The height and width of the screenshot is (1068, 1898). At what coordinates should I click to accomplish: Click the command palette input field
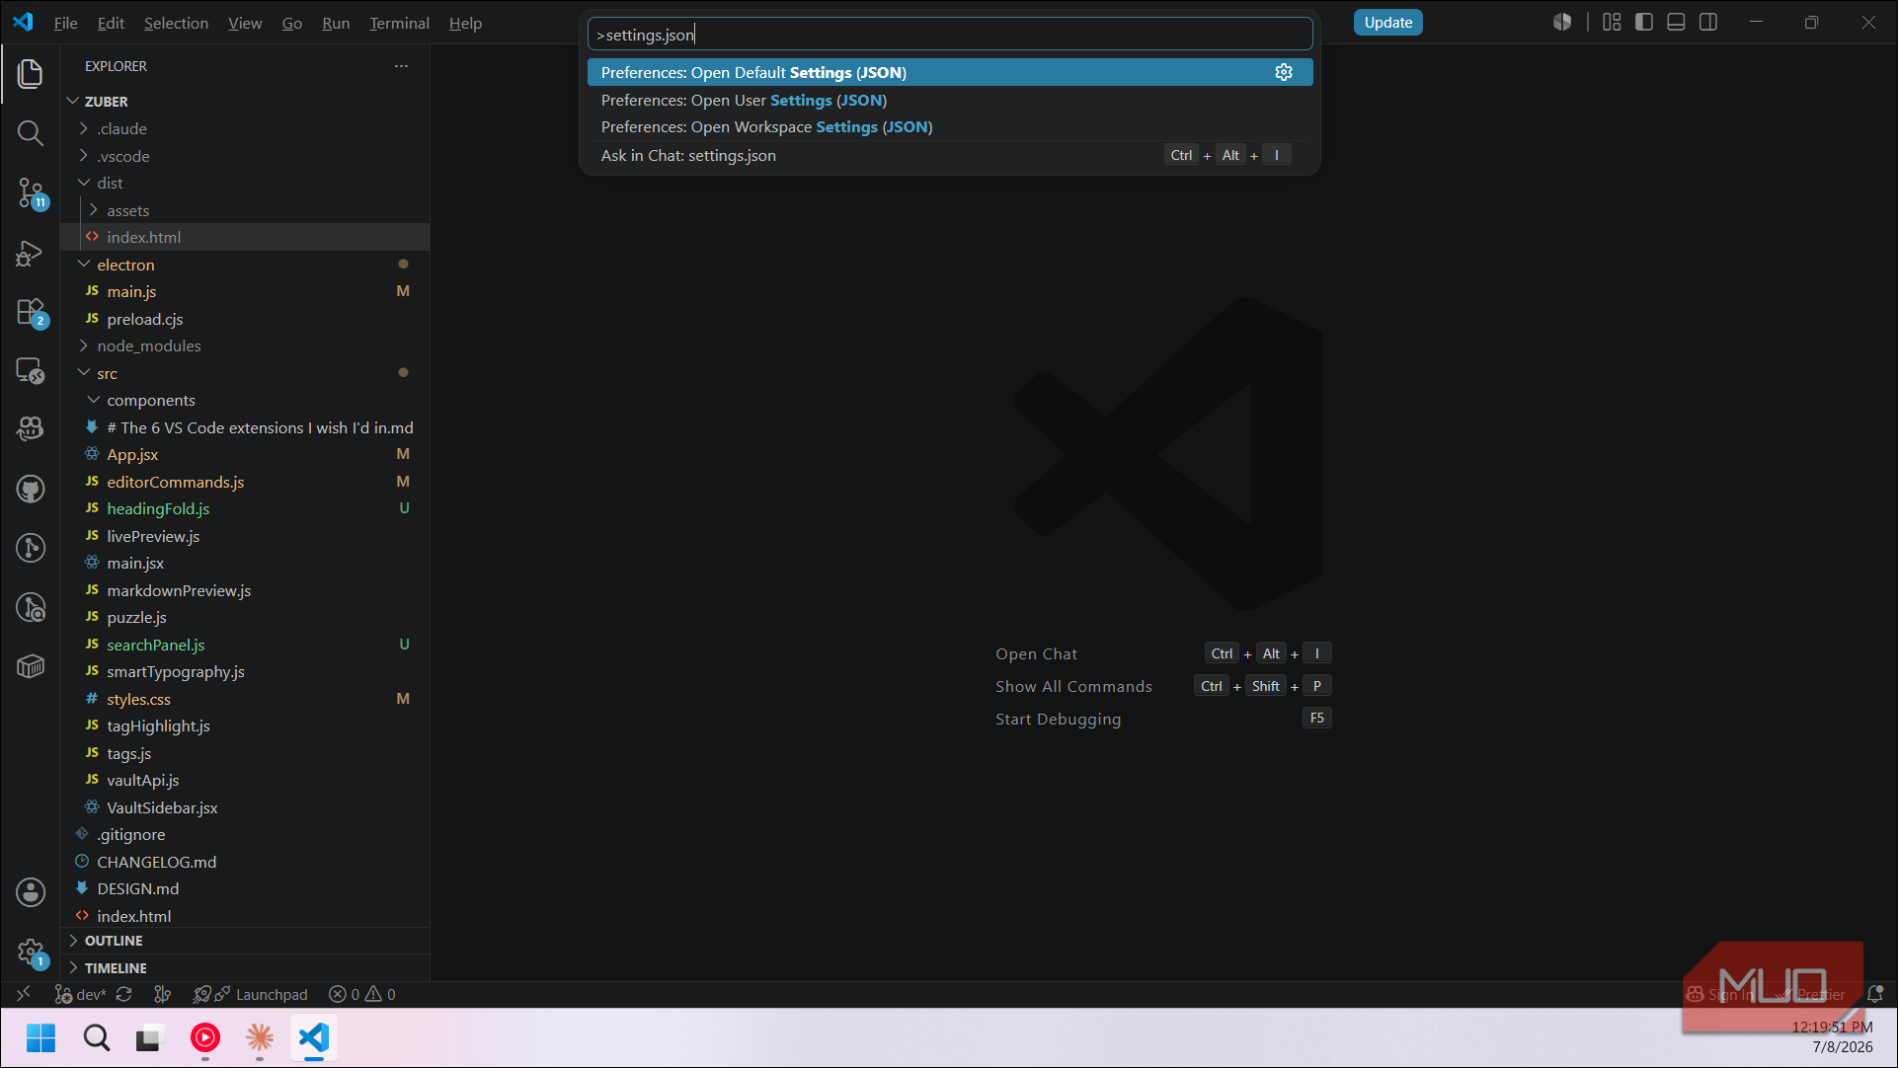click(x=950, y=35)
